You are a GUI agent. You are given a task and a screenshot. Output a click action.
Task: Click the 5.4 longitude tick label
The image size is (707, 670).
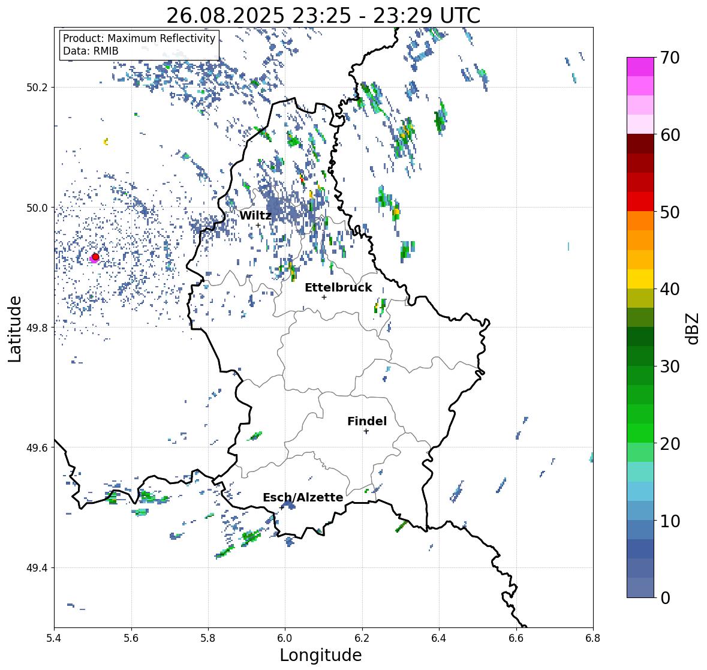[x=54, y=638]
